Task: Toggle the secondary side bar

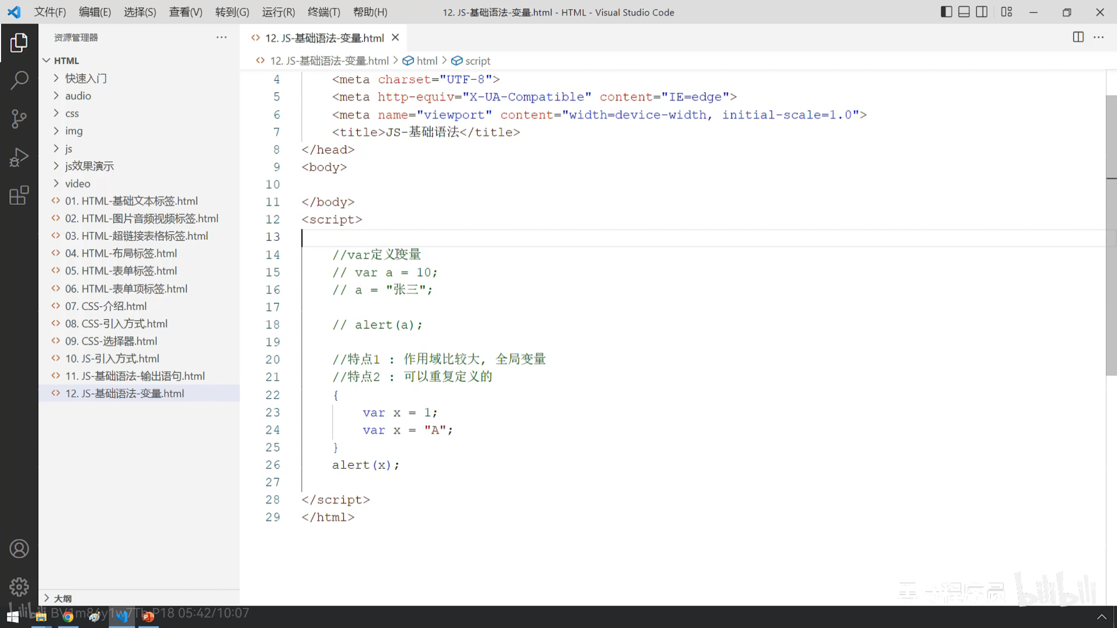Action: click(x=982, y=12)
